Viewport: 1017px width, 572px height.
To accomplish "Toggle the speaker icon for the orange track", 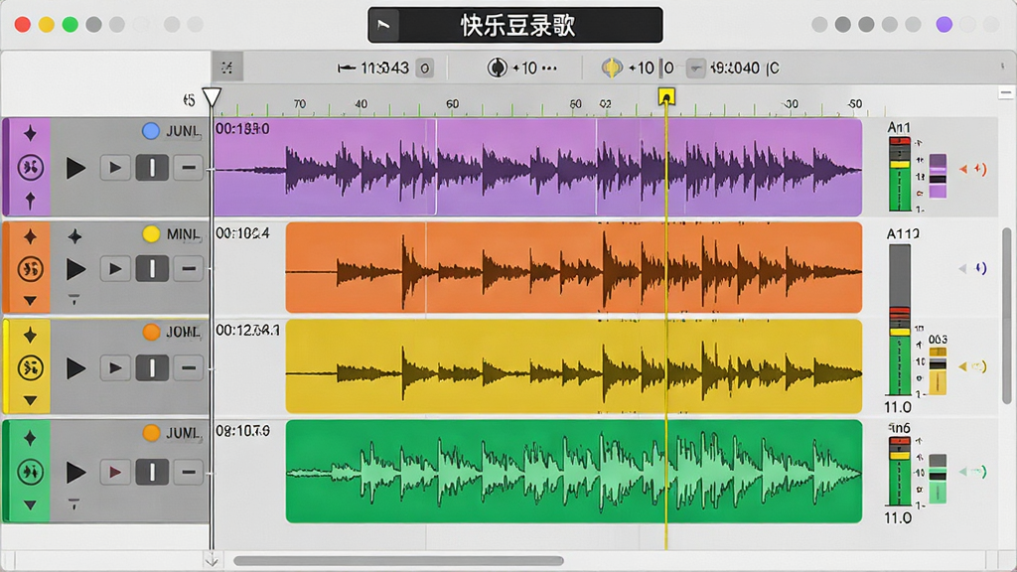I will [973, 268].
